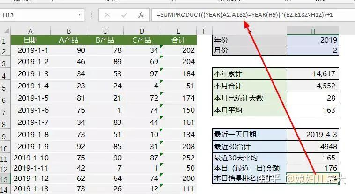Click the 最近30天平均 label
Viewport: 355px width, 194px height.
(250, 158)
